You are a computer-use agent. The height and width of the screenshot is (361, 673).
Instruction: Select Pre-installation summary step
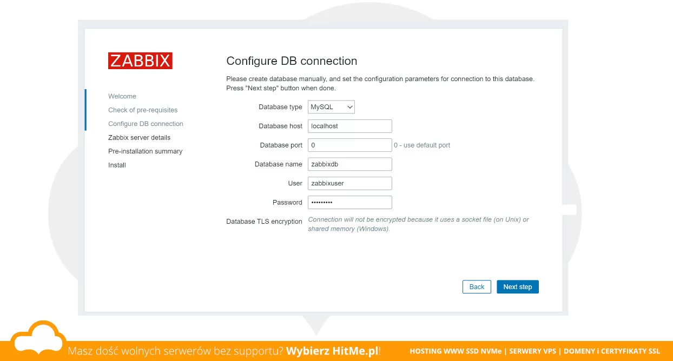[145, 151]
